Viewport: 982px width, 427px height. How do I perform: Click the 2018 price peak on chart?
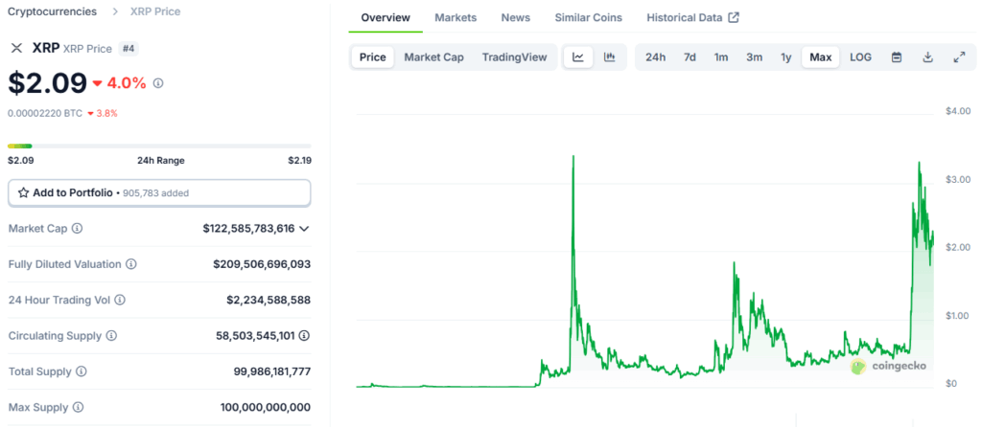click(x=573, y=156)
